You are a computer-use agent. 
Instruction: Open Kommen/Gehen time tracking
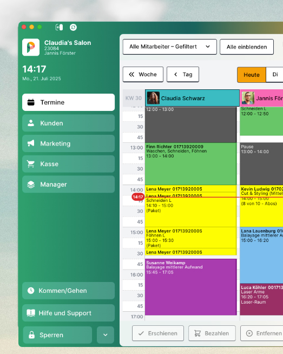(x=68, y=291)
